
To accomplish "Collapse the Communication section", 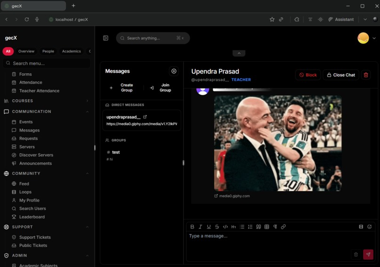I will (46, 112).
